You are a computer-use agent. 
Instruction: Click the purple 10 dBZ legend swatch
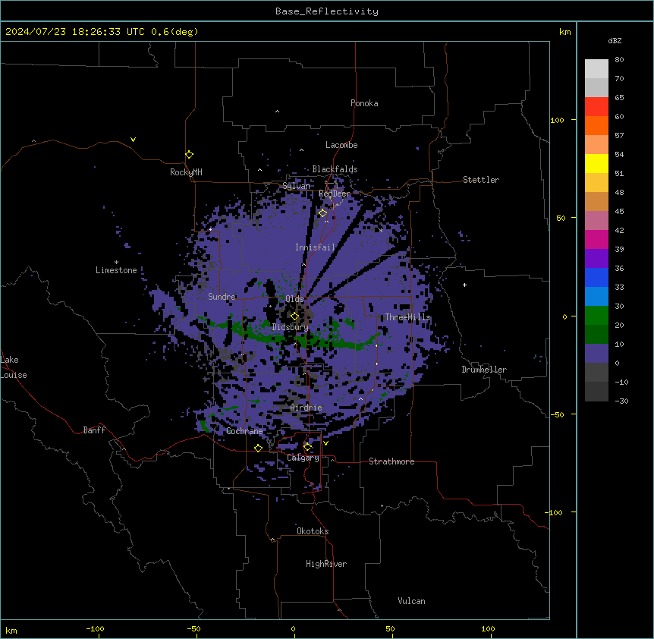[x=596, y=354]
